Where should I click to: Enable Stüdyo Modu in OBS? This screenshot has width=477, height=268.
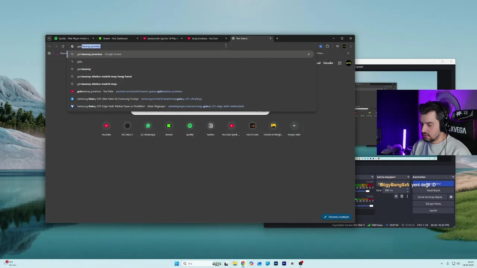tap(433, 204)
